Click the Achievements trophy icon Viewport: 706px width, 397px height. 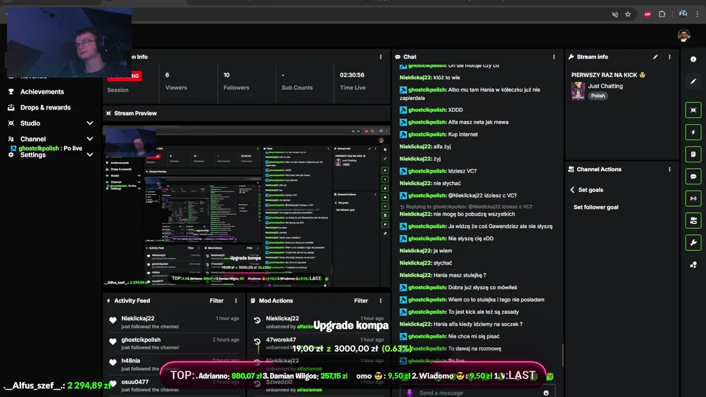pyautogui.click(x=11, y=92)
